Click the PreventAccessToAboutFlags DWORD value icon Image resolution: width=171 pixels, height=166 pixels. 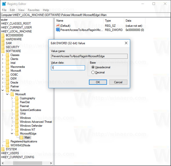pyautogui.click(x=58, y=30)
